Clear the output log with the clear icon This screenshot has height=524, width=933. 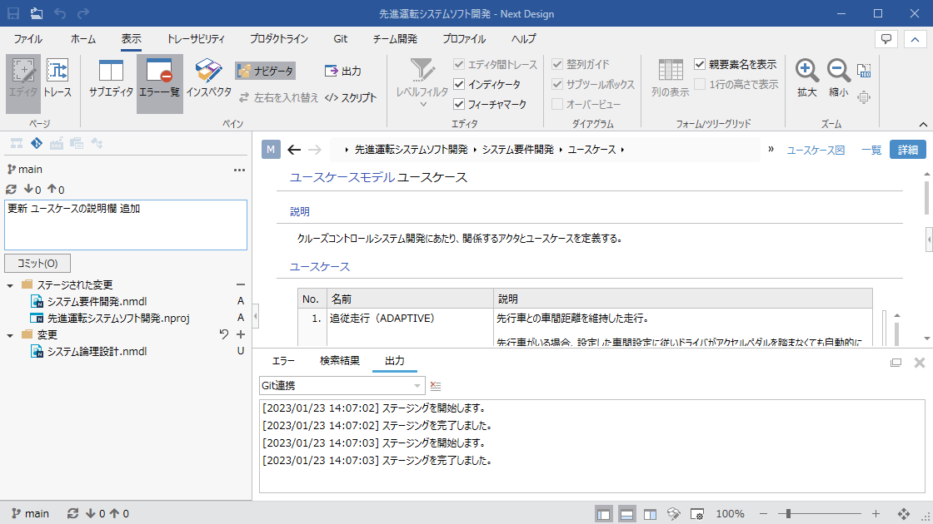pyautogui.click(x=436, y=386)
